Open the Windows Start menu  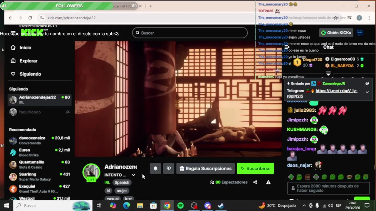click(x=6, y=206)
